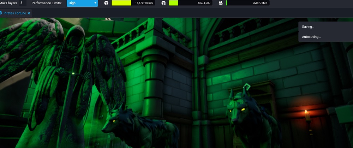Click the Max Players label
The image size is (353, 148).
click(x=8, y=3)
